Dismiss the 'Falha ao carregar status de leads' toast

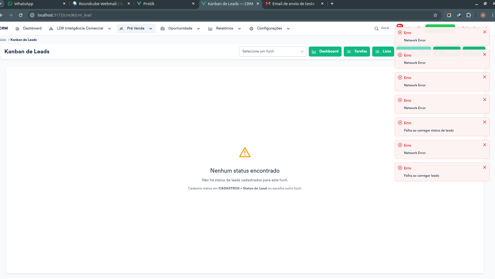tap(485, 122)
